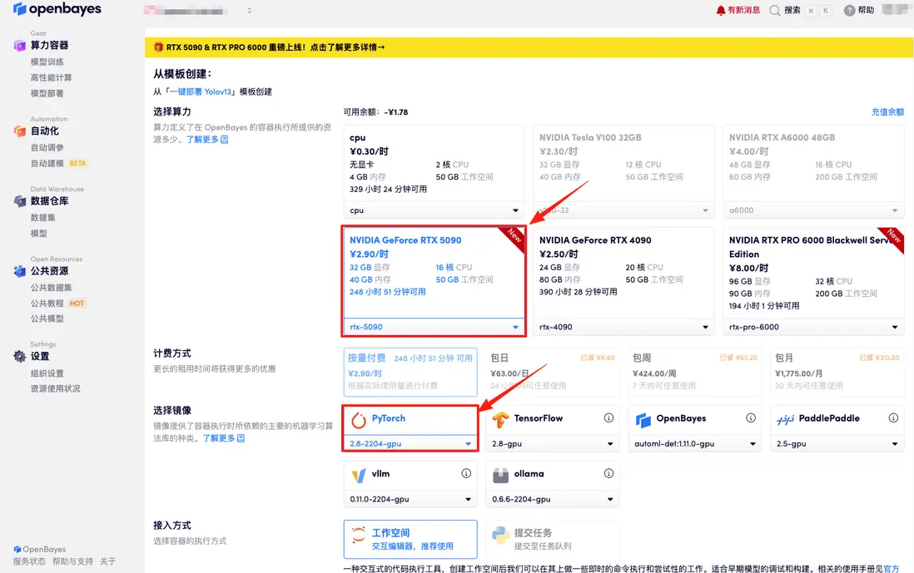Click the gift icon in the banner
Screen dimensions: 914x573
(158, 47)
